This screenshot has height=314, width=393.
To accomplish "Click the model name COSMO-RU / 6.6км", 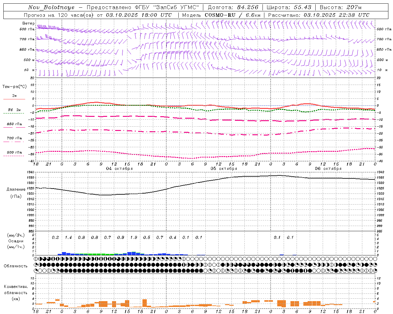I will [232, 15].
